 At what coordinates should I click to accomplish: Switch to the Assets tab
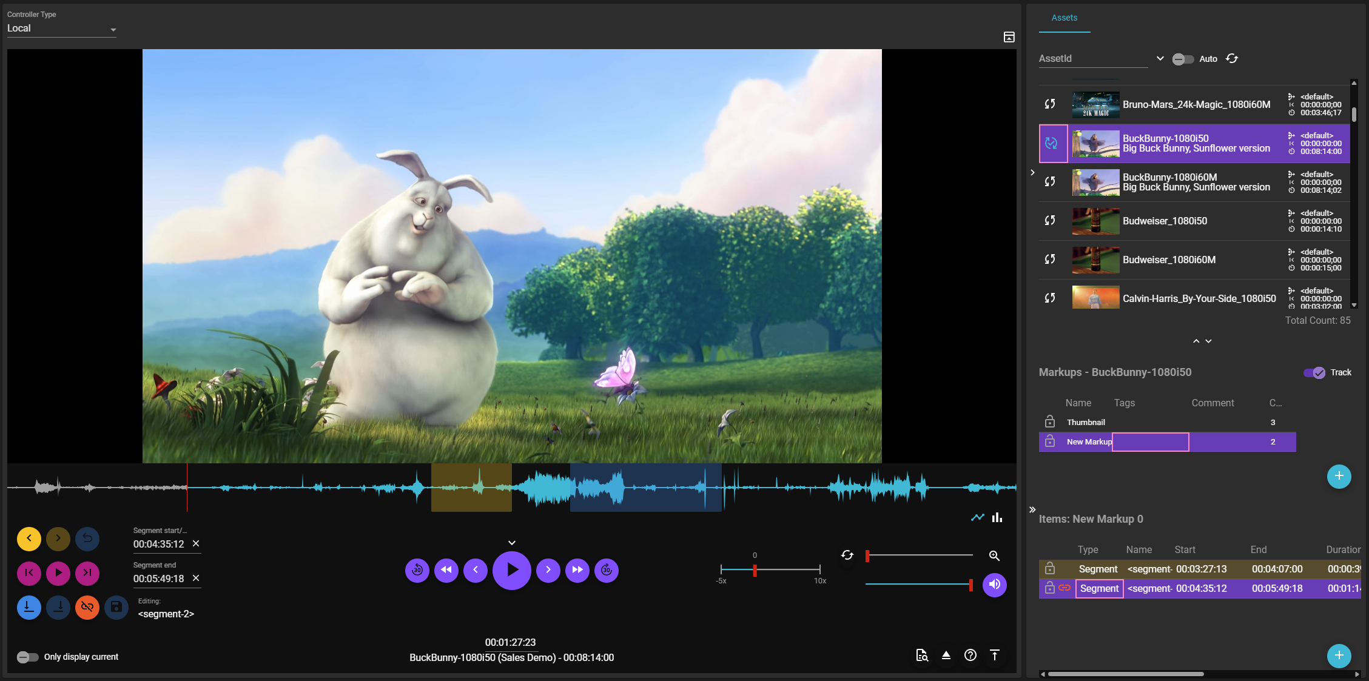(x=1064, y=18)
